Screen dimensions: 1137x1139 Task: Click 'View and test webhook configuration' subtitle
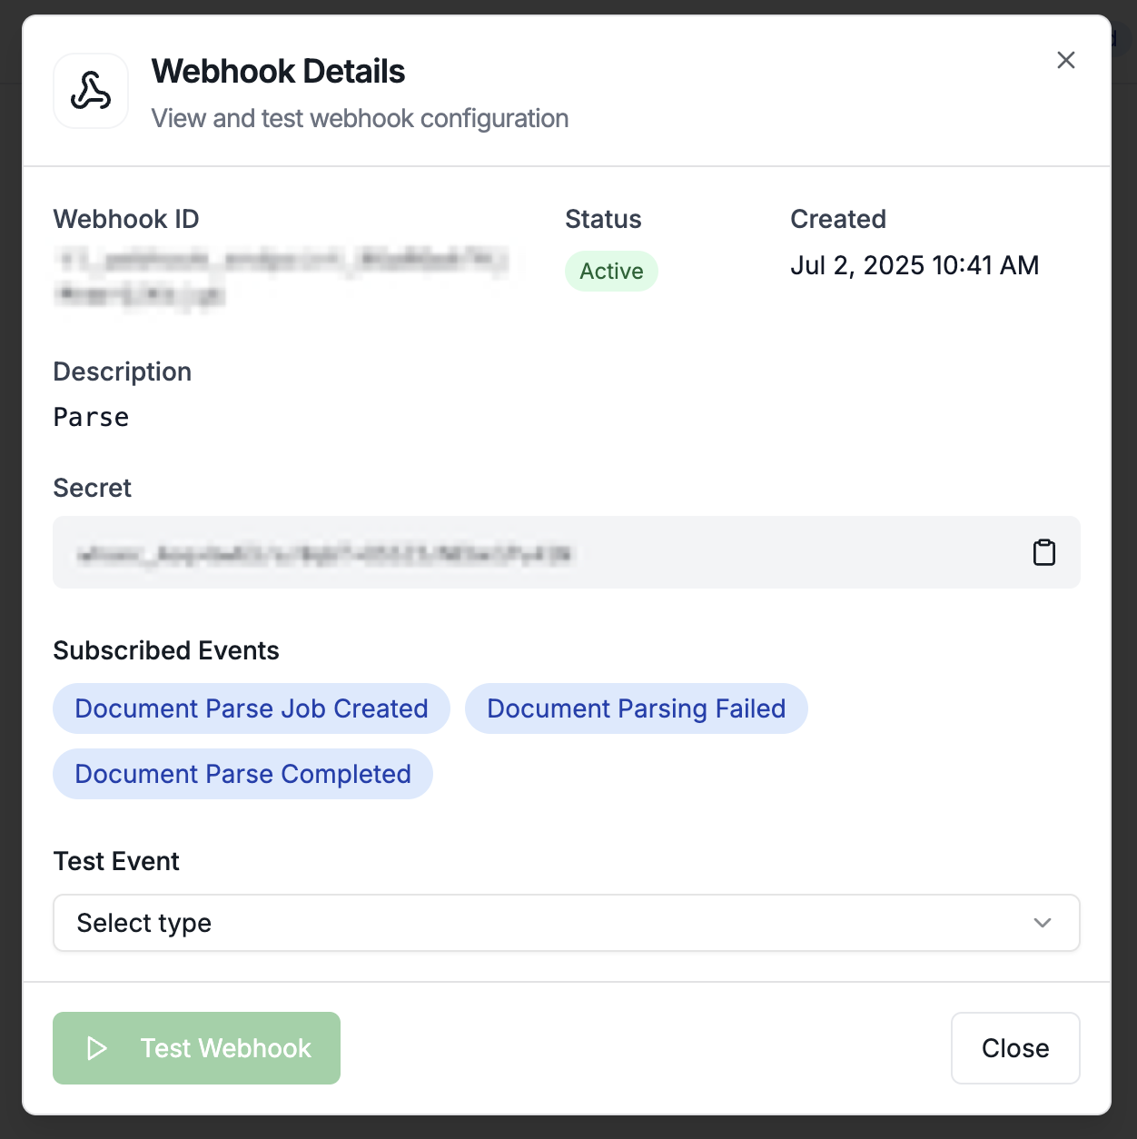360,118
